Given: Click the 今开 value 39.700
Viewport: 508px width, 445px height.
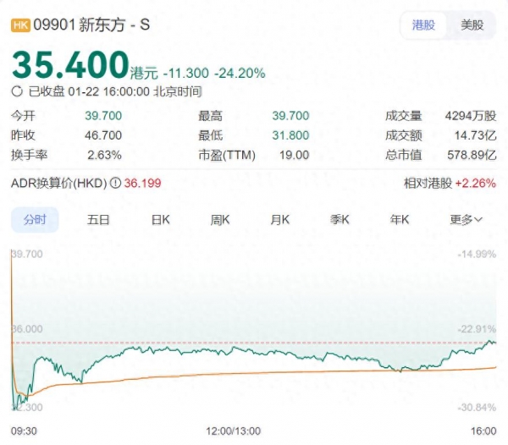Looking at the screenshot, I should click(x=103, y=116).
